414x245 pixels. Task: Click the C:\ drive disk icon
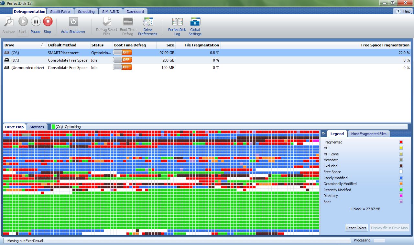[7, 53]
